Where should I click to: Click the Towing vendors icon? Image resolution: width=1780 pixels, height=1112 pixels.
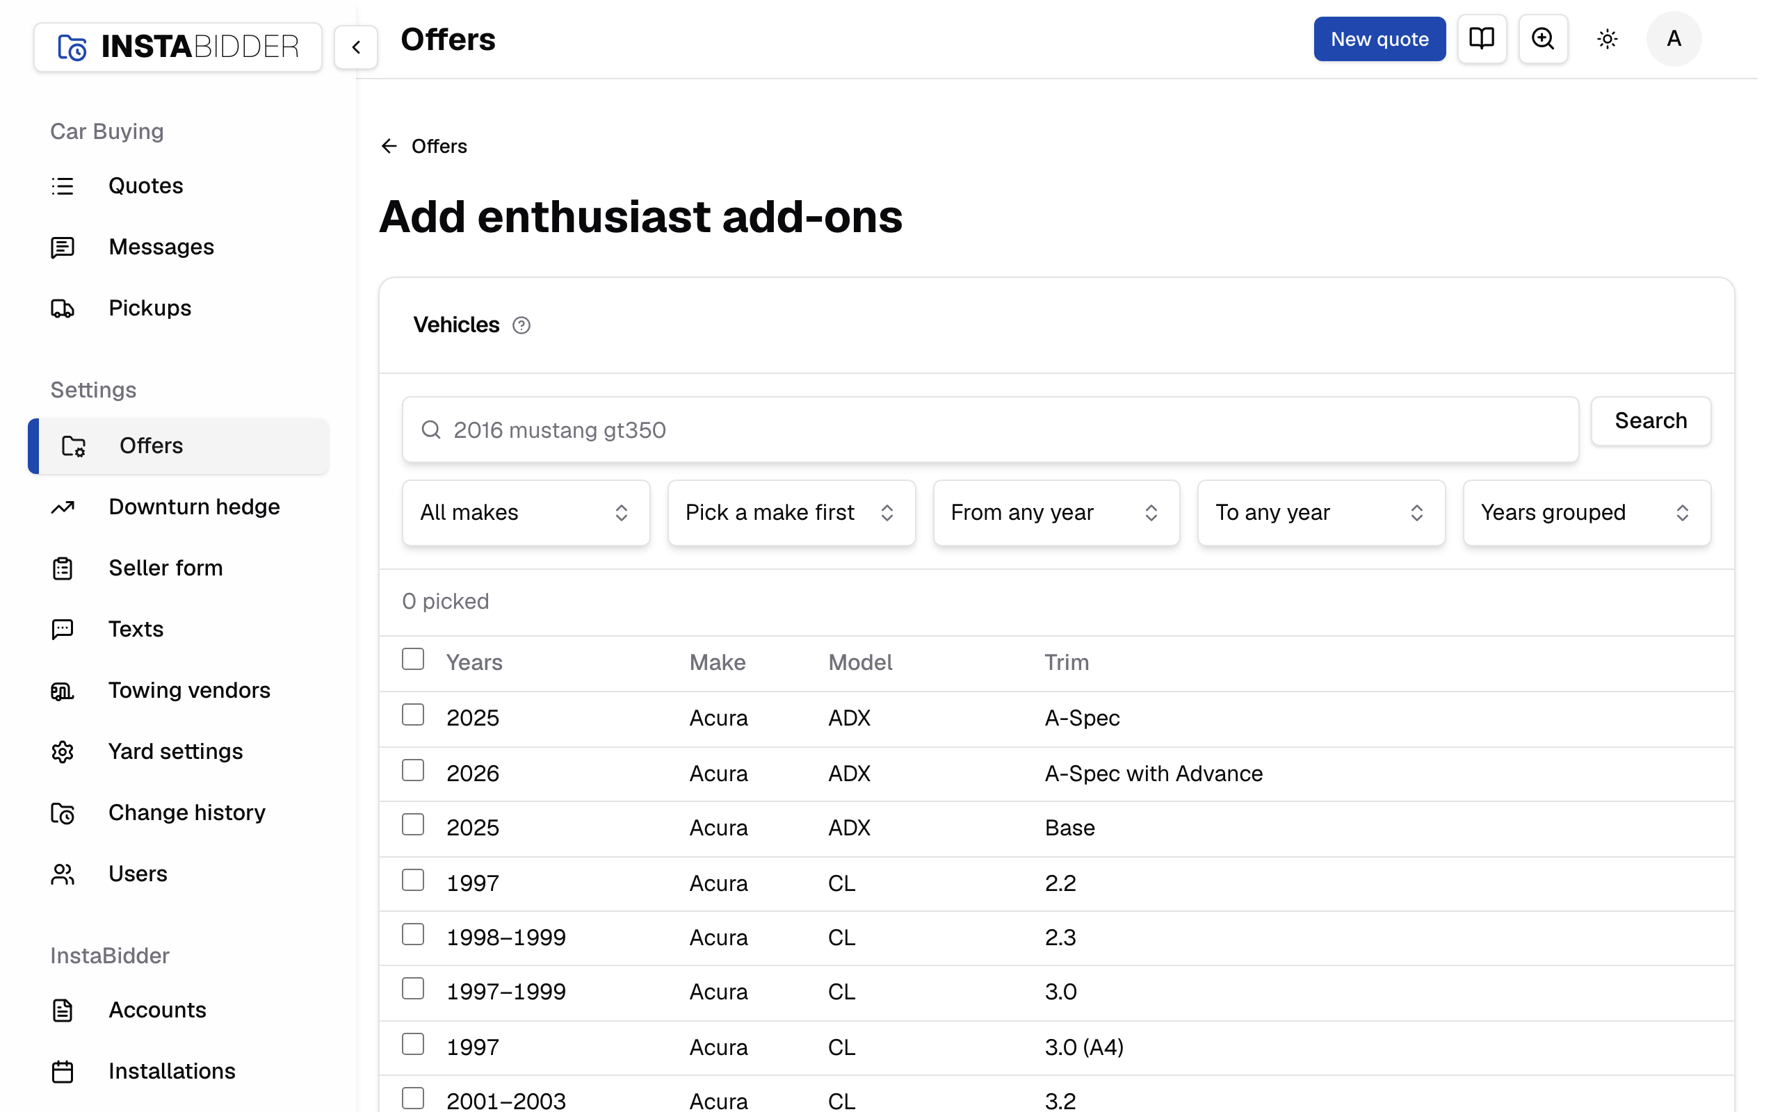coord(63,691)
